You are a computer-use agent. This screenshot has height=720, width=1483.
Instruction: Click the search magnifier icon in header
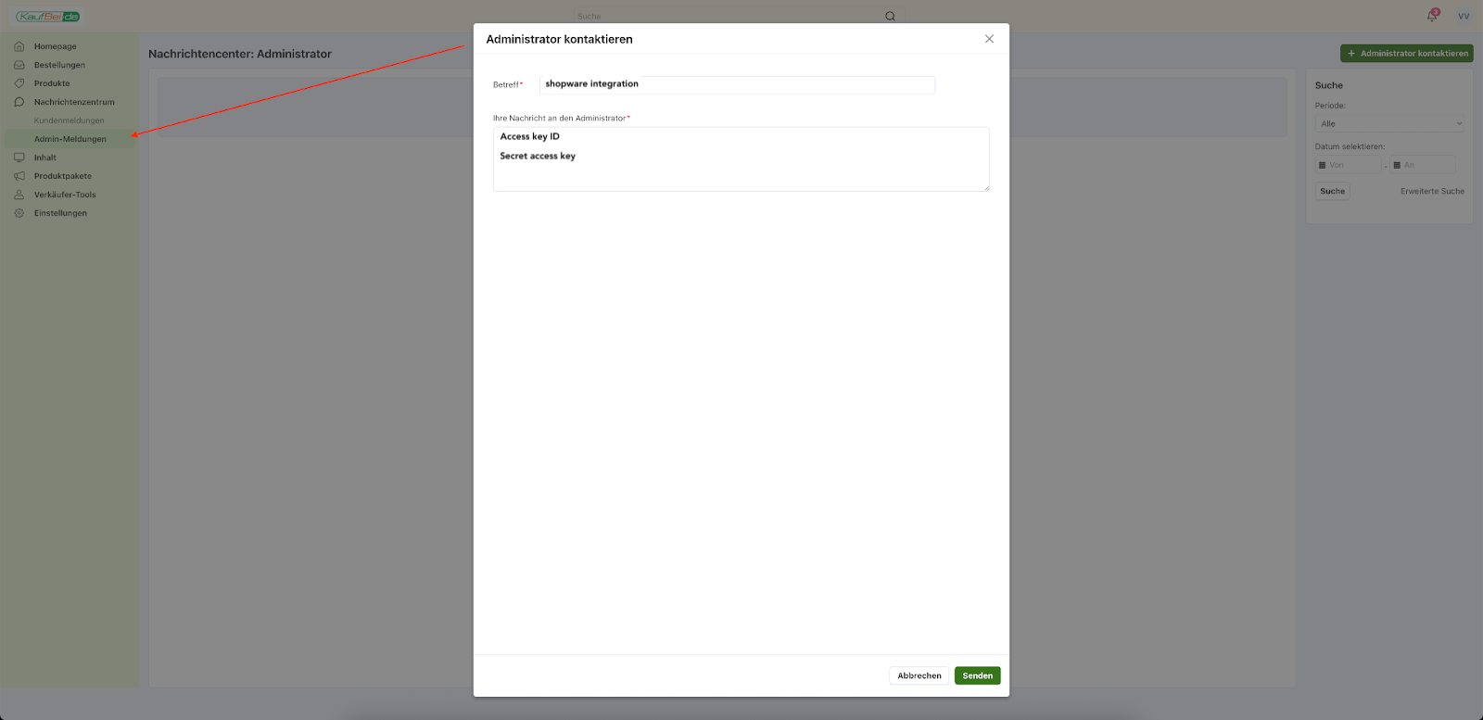pyautogui.click(x=890, y=16)
